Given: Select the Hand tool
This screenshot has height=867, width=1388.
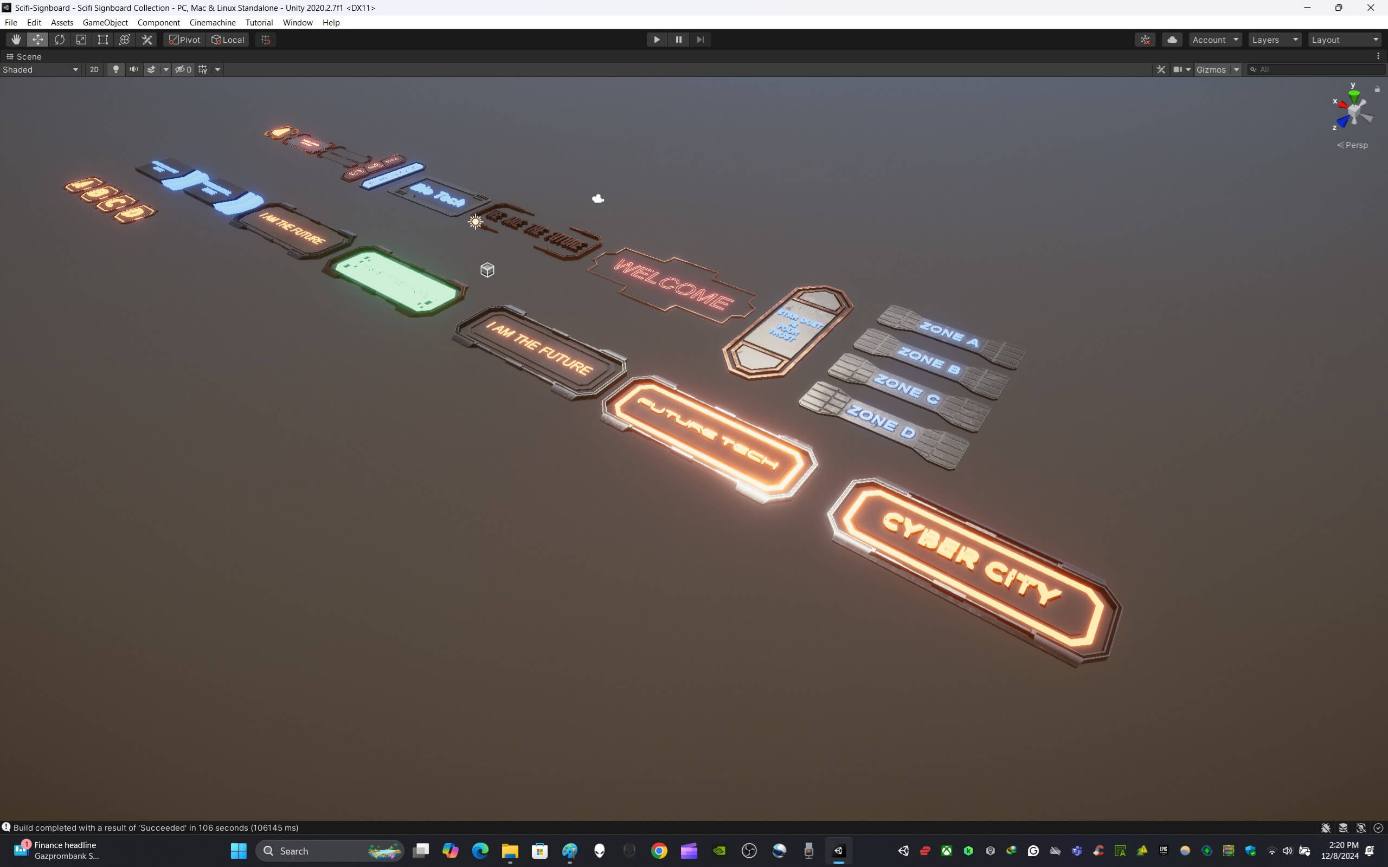Looking at the screenshot, I should (16, 40).
